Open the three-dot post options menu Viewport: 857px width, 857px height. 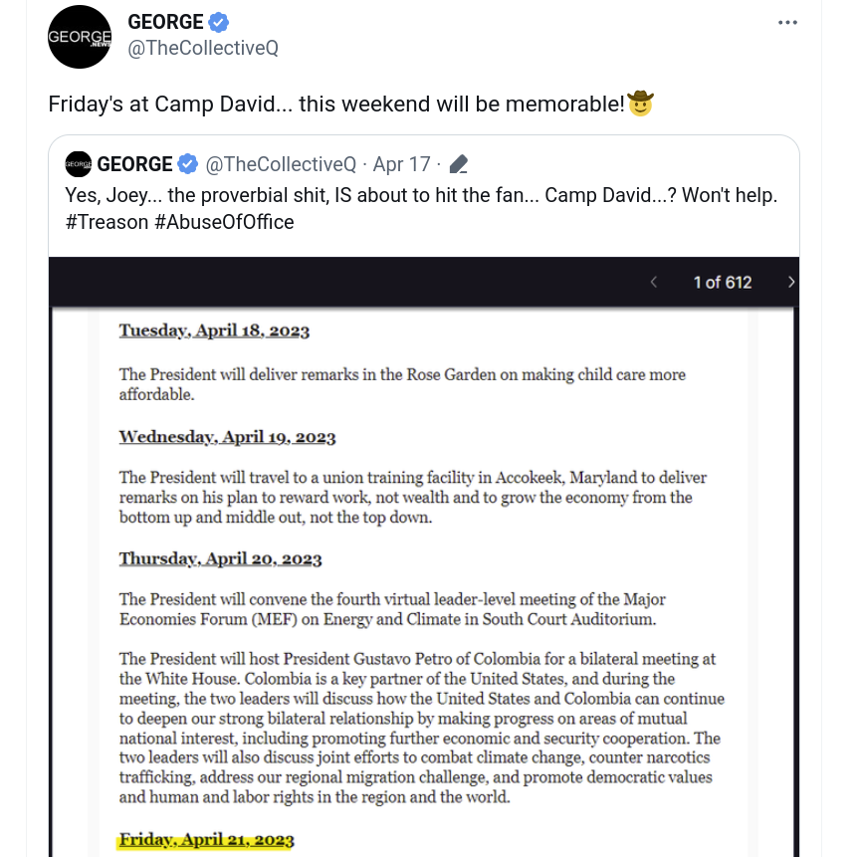click(787, 23)
